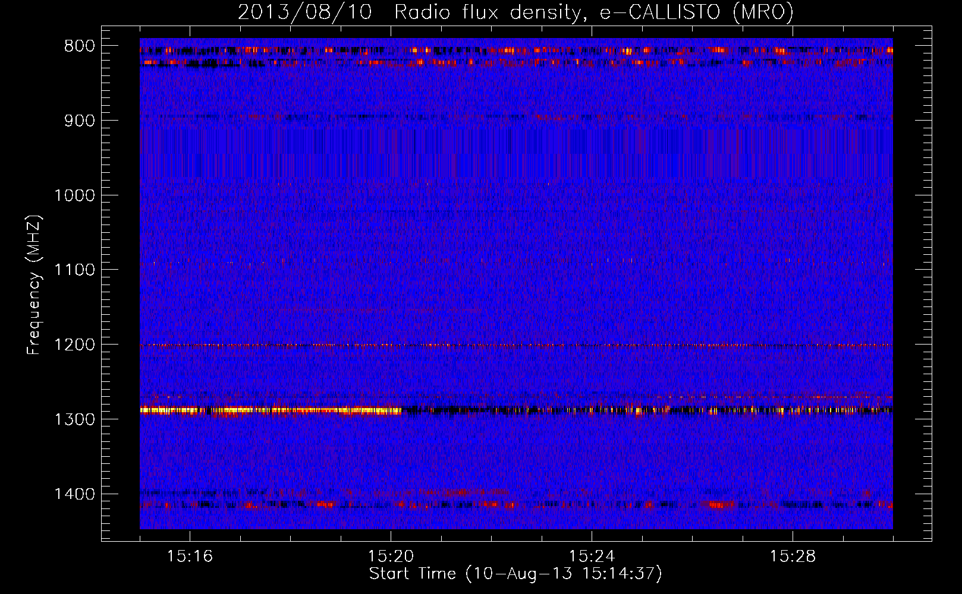Click the 1200 frequency tick label
Screen dimensions: 962x594
click(75, 345)
